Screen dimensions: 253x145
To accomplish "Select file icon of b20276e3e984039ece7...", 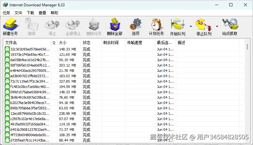I will (x=7, y=102).
